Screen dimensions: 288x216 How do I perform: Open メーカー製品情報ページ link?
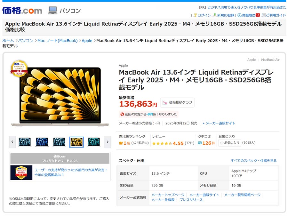click(x=242, y=195)
